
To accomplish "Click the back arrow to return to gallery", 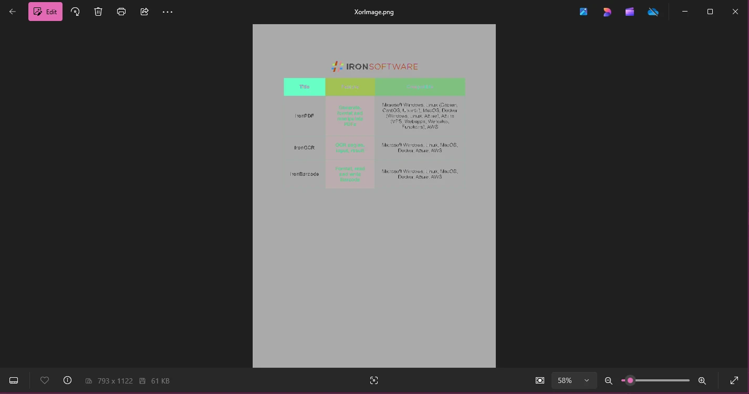I will coord(13,12).
